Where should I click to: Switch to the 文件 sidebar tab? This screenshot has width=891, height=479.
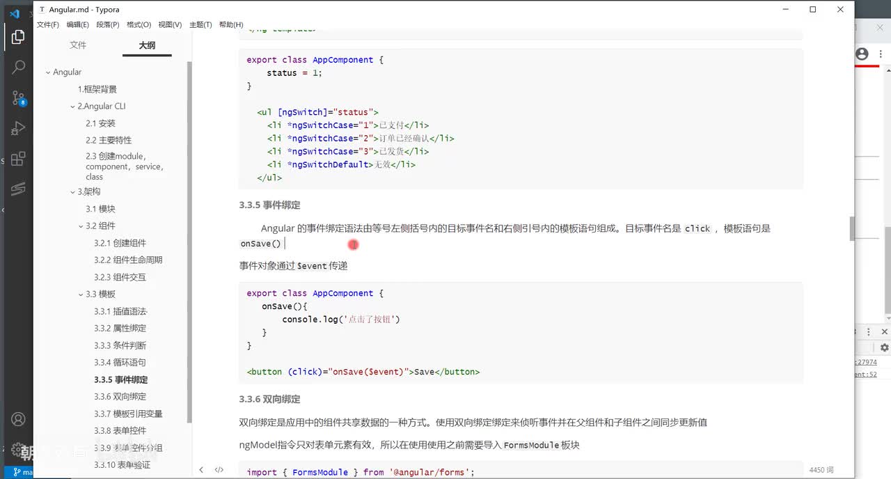point(78,45)
